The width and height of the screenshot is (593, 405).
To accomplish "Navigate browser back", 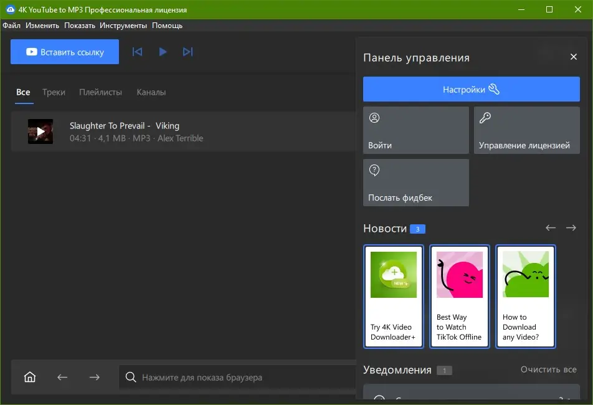I will [62, 377].
